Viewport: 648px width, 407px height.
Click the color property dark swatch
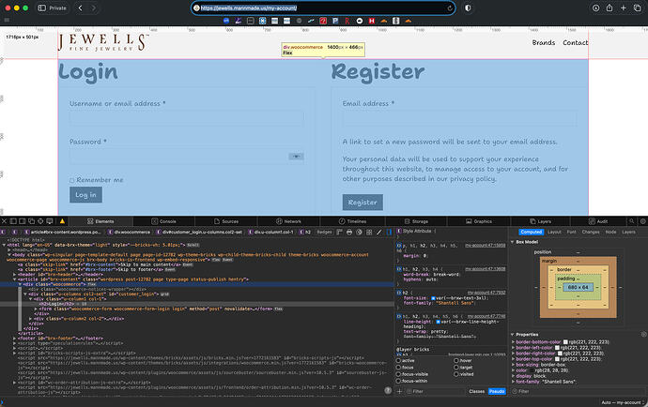tap(532, 370)
